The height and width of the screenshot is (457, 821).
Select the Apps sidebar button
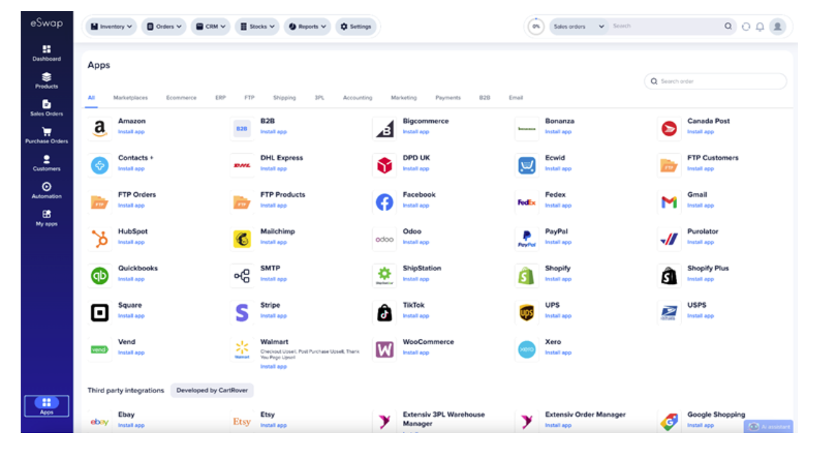tap(46, 406)
